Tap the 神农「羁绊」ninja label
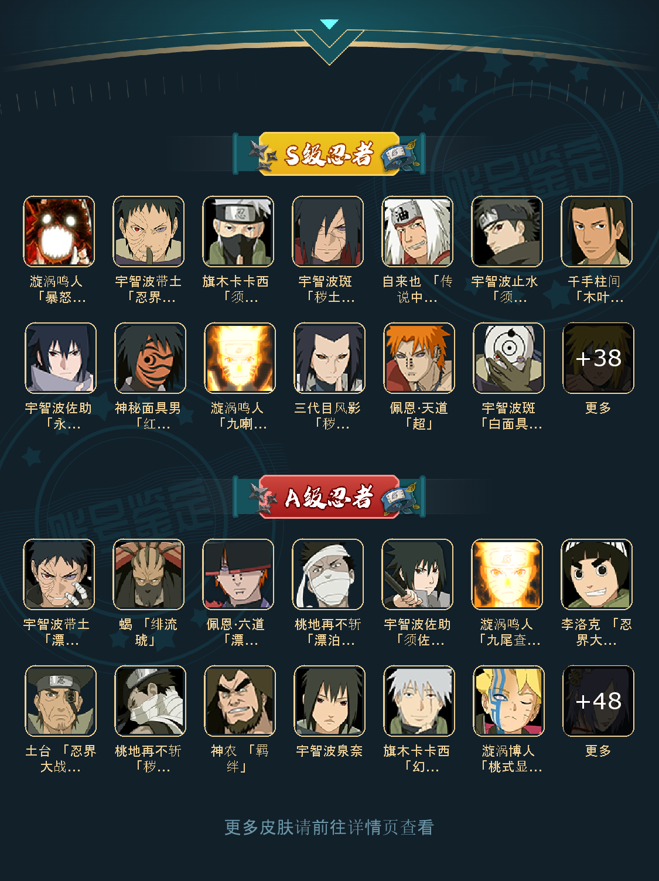 coord(240,758)
